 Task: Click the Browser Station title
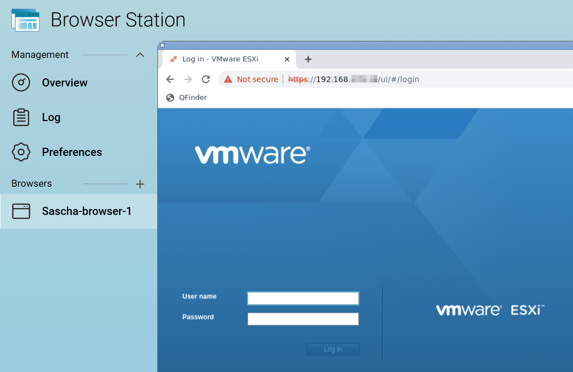pos(118,20)
